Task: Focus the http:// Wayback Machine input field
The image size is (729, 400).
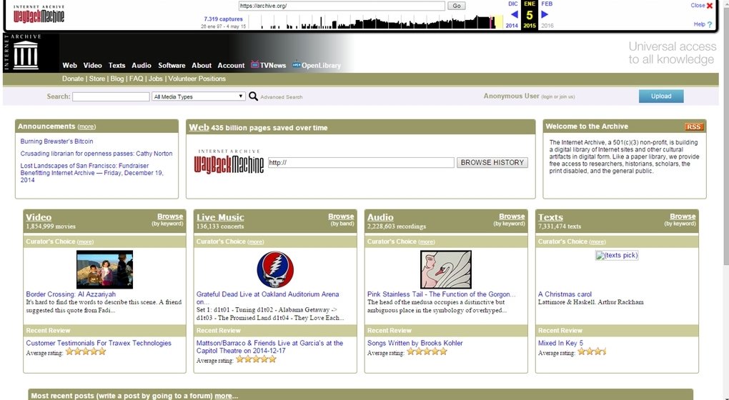Action: click(361, 162)
